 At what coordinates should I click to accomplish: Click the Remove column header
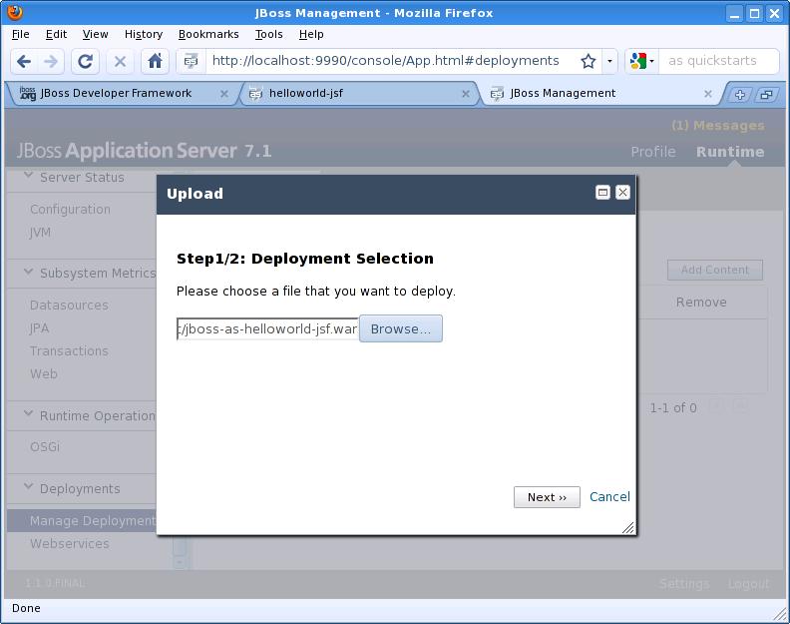(701, 303)
